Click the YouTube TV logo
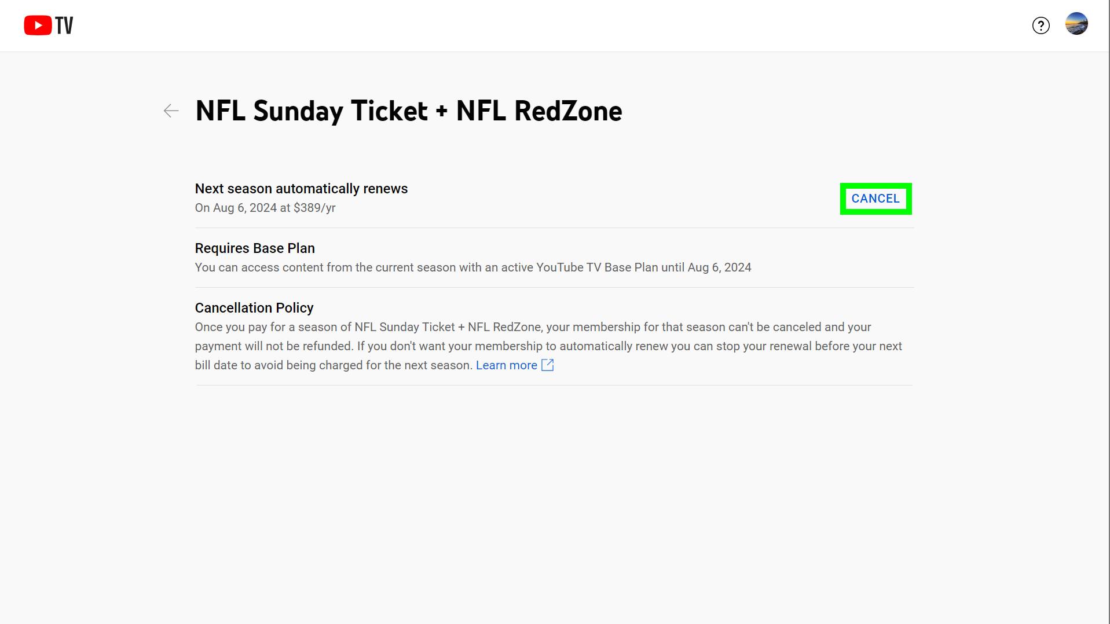The image size is (1110, 624). pyautogui.click(x=49, y=25)
